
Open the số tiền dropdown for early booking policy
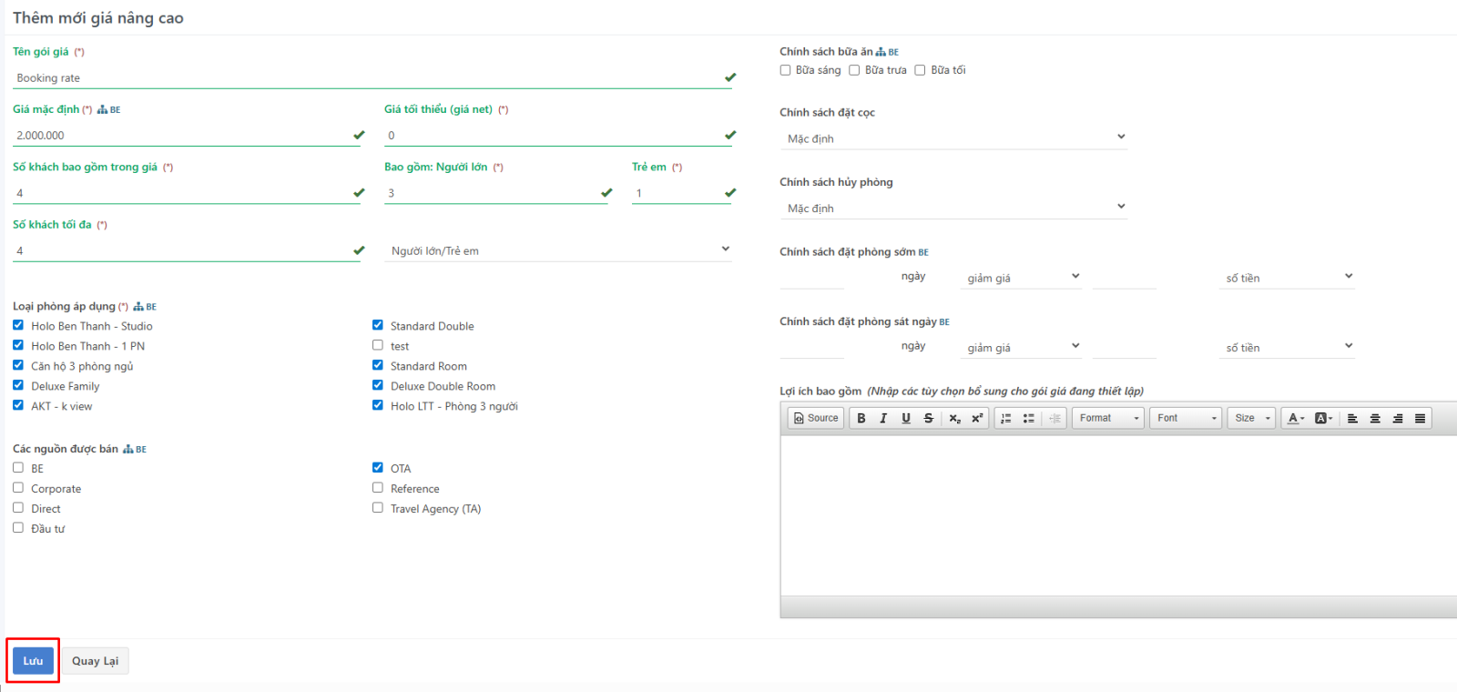click(1287, 277)
